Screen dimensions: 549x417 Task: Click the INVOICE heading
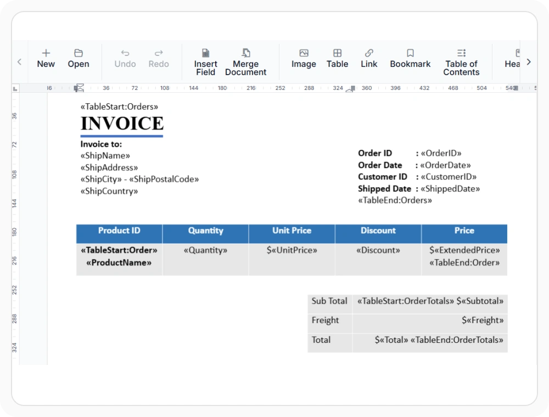coord(122,123)
